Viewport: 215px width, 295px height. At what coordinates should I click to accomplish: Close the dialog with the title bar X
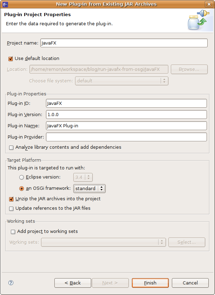pos(210,4)
